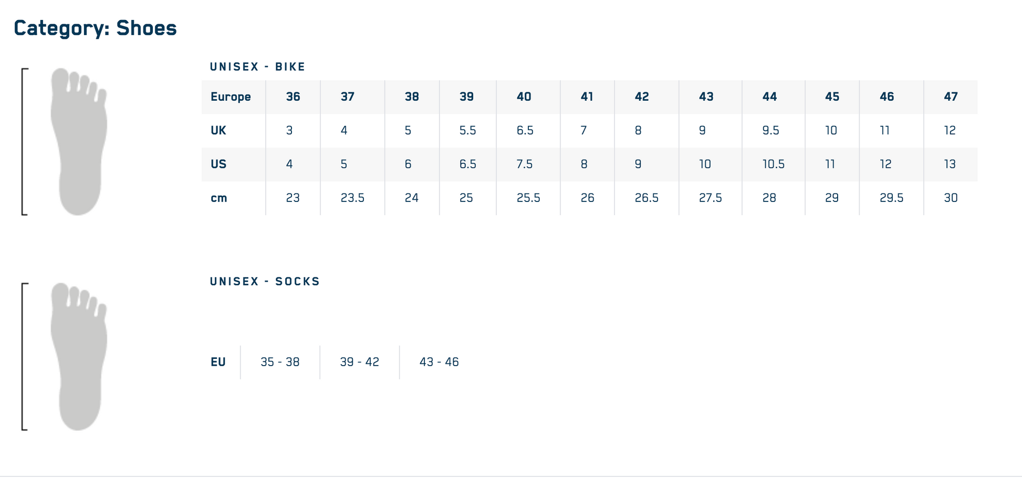Click Europe size 44 column header
Viewport: 1022px width, 480px height.
click(769, 97)
